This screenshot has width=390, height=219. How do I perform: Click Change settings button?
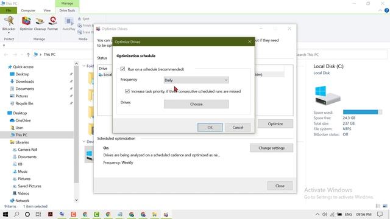[271, 148]
